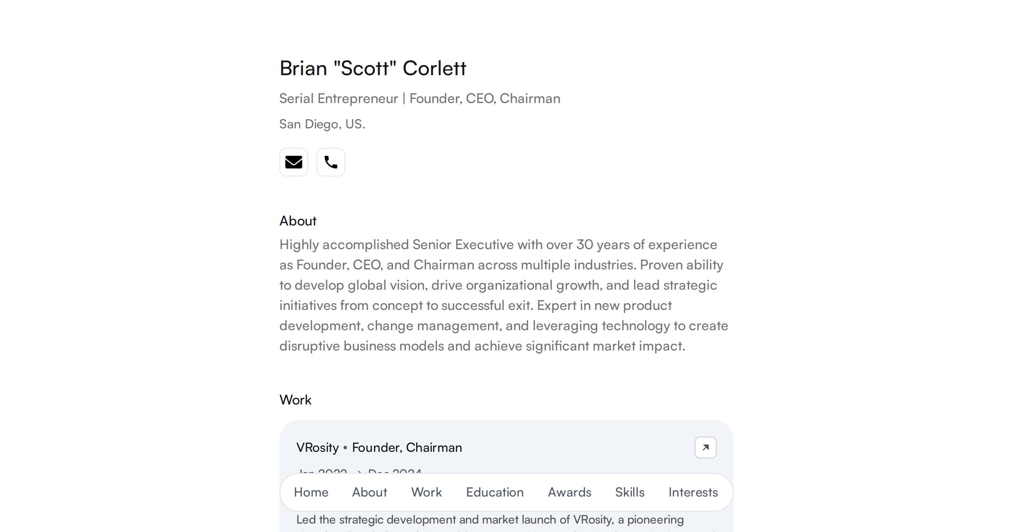Image resolution: width=1013 pixels, height=532 pixels.
Task: Go to the Work section link
Action: click(426, 492)
